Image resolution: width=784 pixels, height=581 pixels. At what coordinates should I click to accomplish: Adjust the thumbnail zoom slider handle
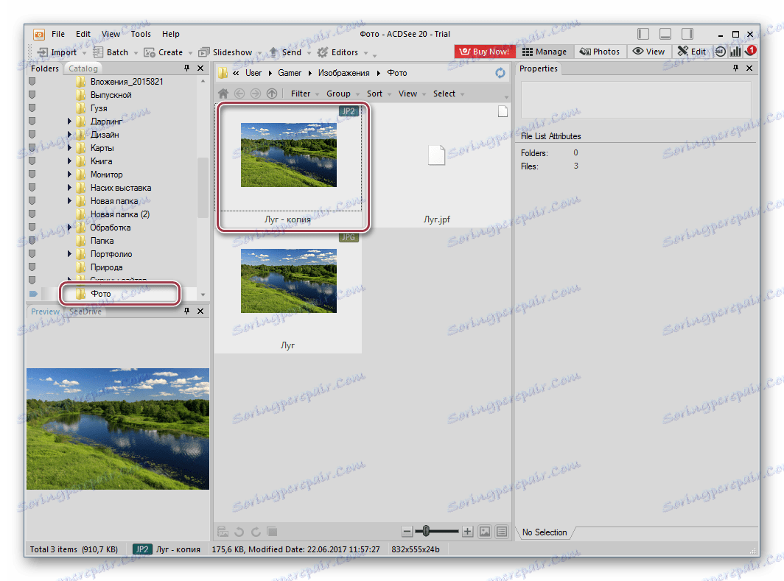(x=426, y=532)
